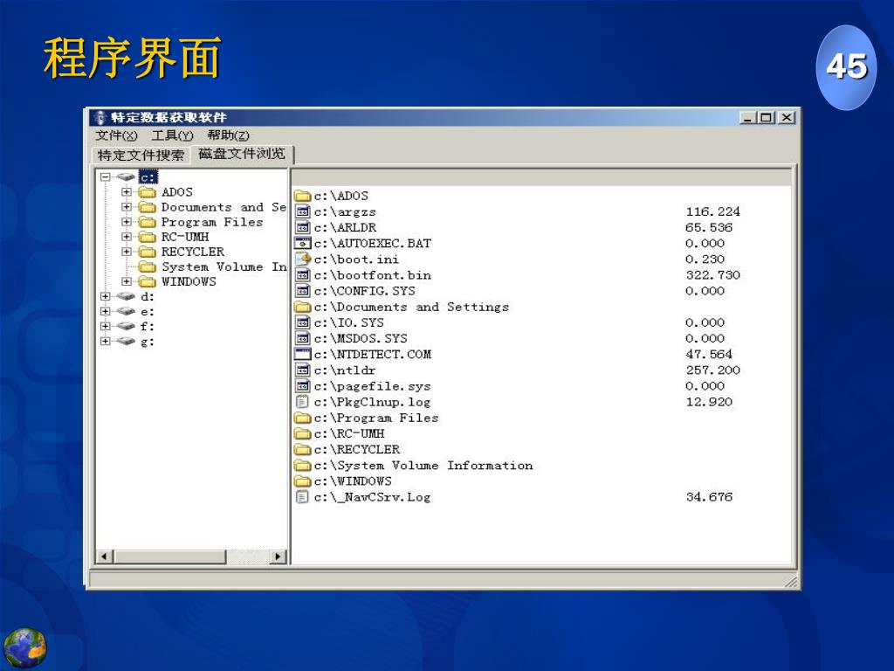Click the c:\argzs file icon

click(x=303, y=211)
